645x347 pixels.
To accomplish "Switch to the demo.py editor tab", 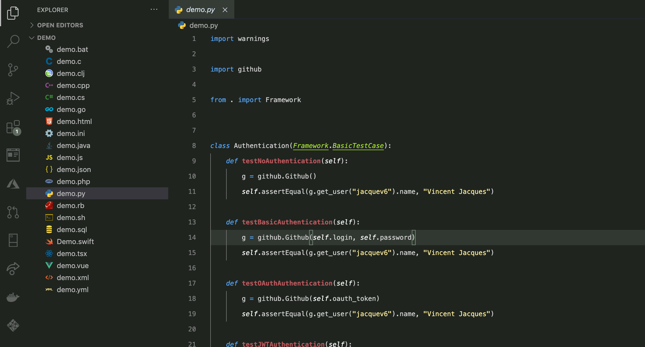I will pyautogui.click(x=201, y=10).
